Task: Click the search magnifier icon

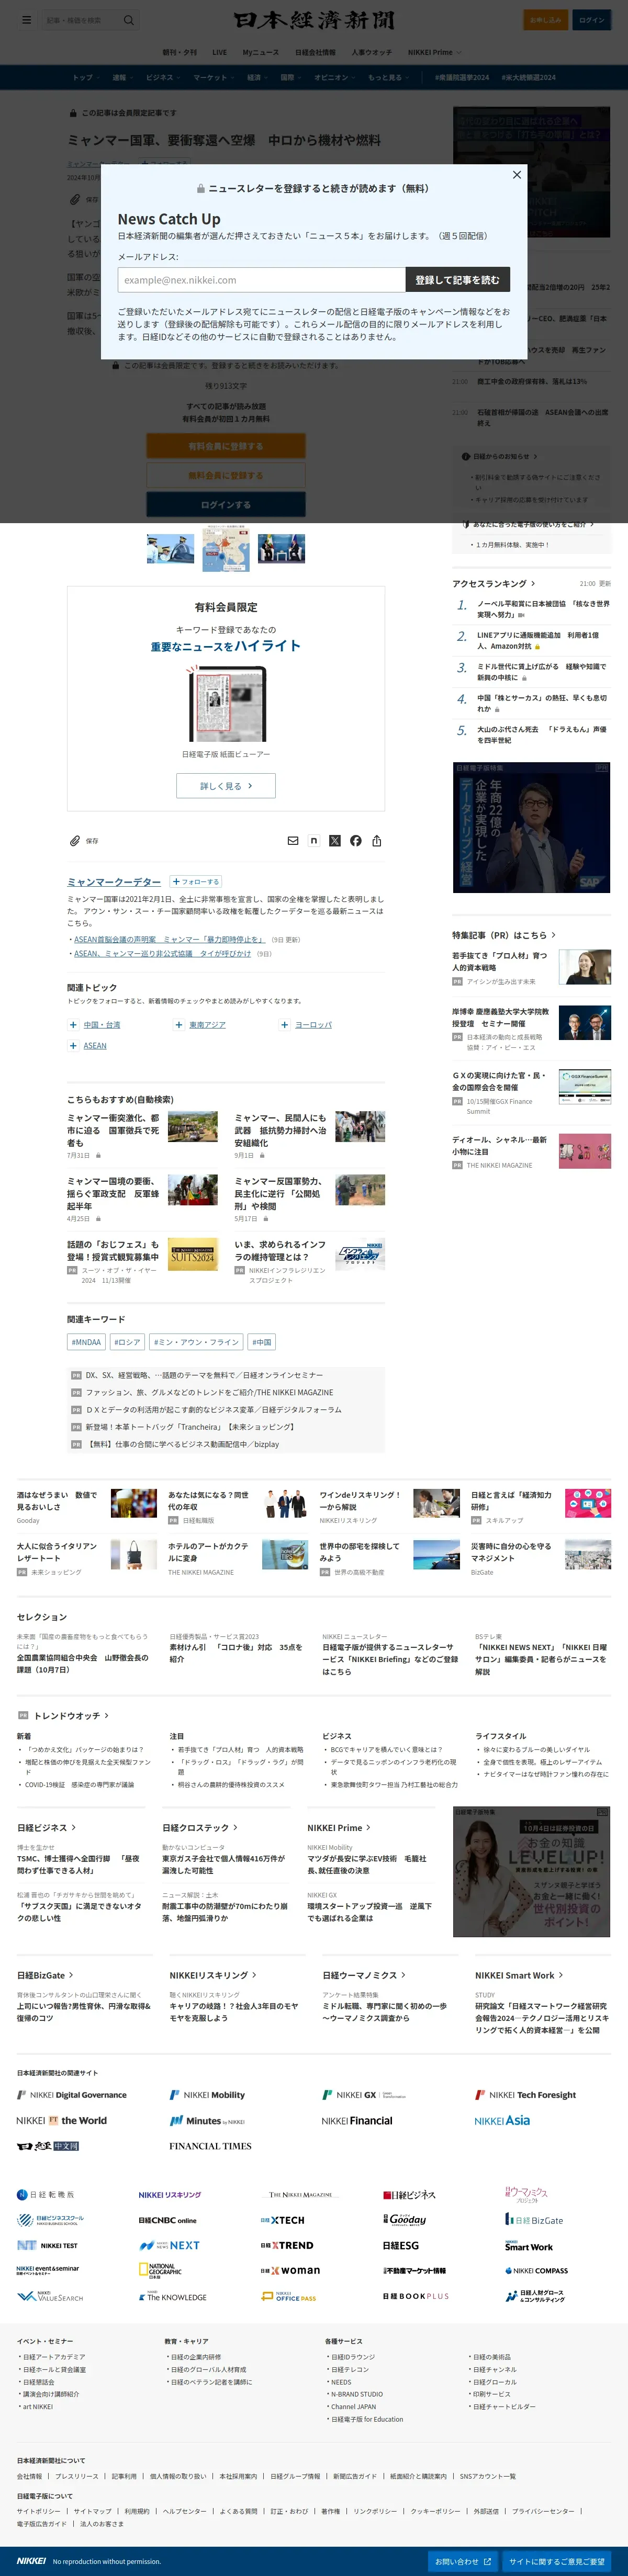Action: [128, 20]
